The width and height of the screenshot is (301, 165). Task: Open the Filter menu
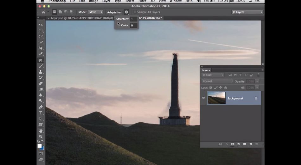point(142,1)
